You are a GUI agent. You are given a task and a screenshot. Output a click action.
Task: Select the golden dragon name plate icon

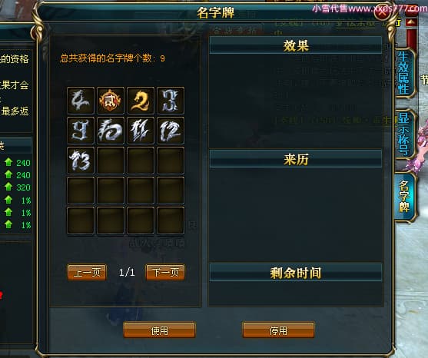pos(141,101)
